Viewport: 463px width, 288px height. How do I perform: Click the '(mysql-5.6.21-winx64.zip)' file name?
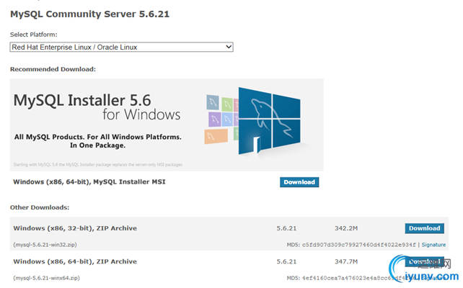[46, 278]
